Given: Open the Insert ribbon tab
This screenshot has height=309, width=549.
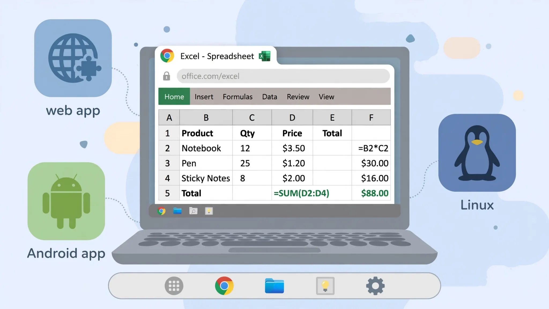Looking at the screenshot, I should (x=204, y=97).
